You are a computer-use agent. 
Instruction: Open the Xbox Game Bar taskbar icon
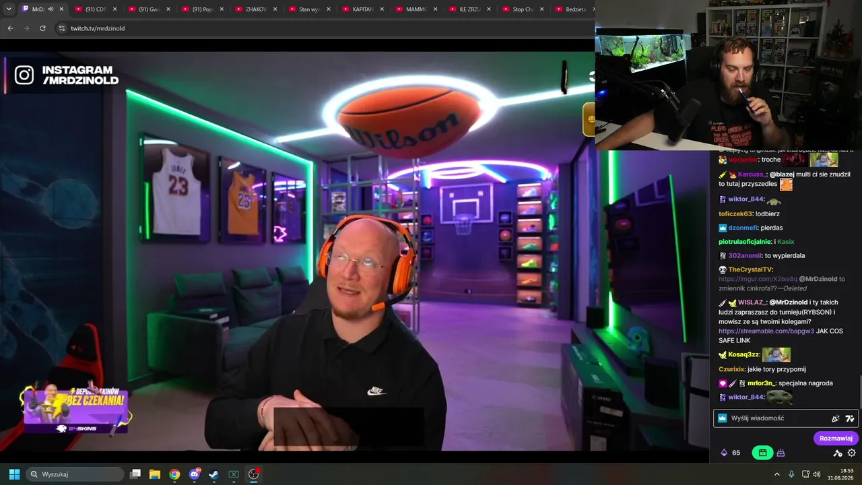click(234, 474)
